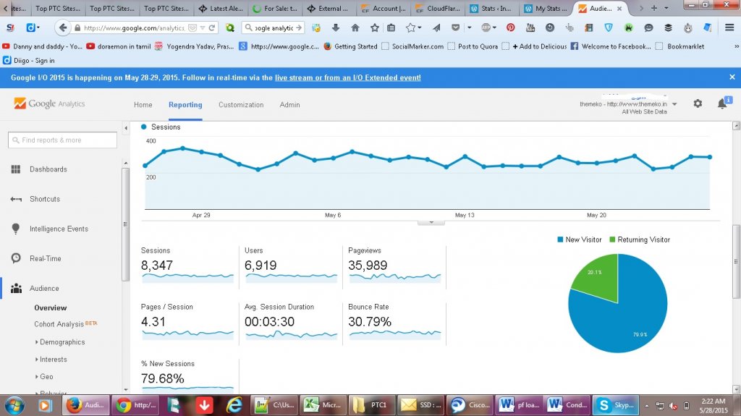Click the Shortcuts arrow icon

coord(16,199)
